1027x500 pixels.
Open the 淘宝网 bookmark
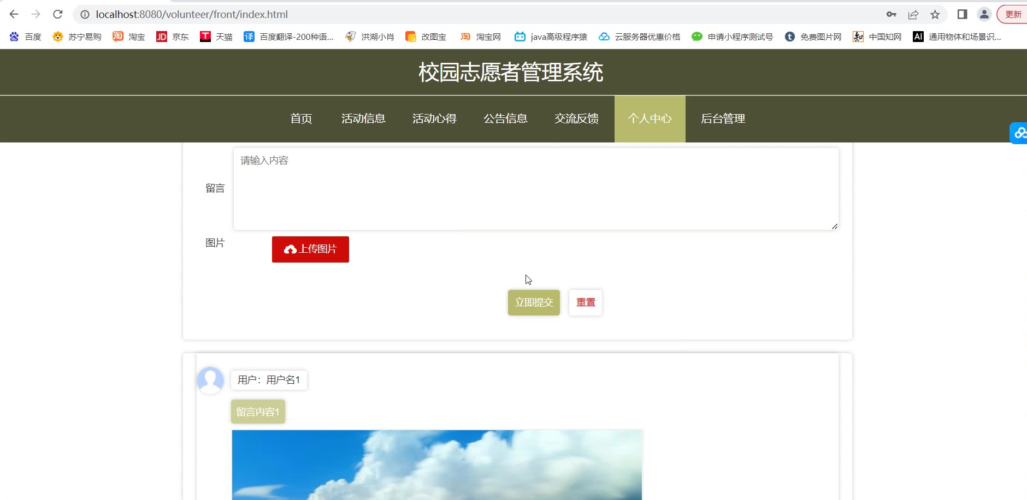point(481,37)
